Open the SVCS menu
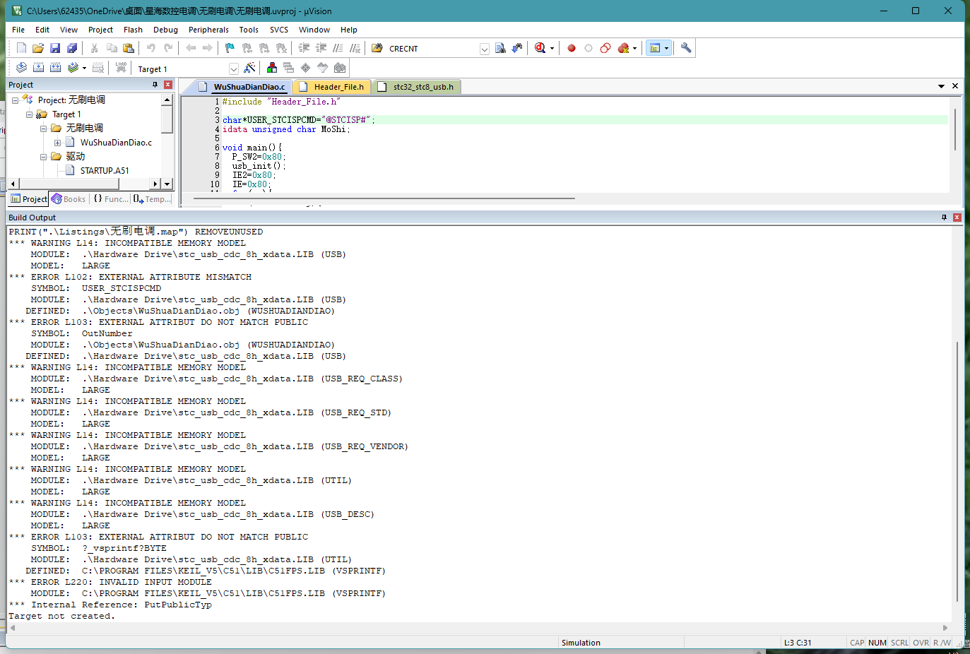This screenshot has height=654, width=970. 279,30
